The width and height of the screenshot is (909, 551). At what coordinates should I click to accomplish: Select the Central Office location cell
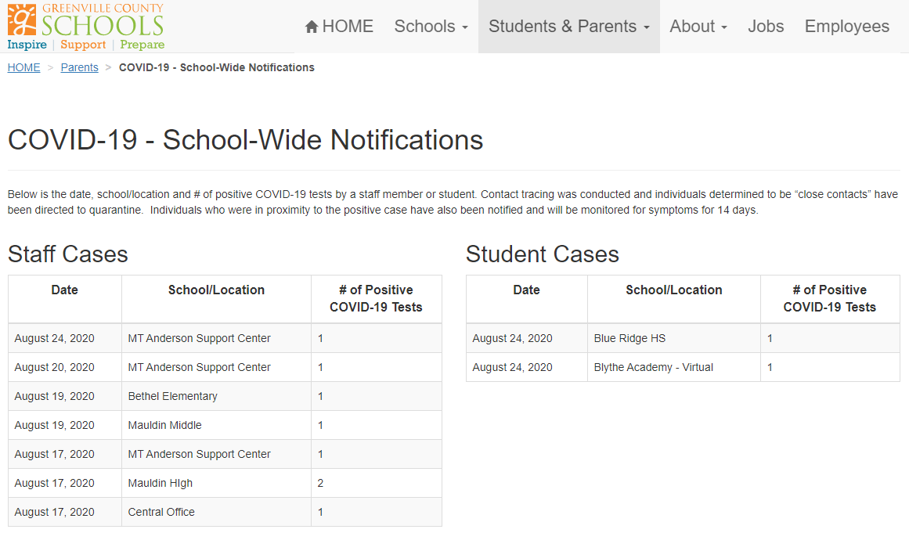click(x=216, y=512)
